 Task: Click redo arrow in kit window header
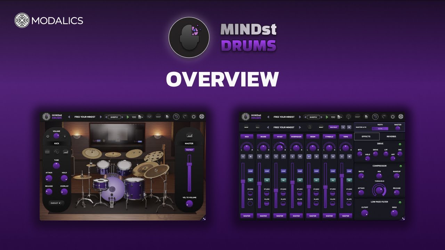pos(185,117)
